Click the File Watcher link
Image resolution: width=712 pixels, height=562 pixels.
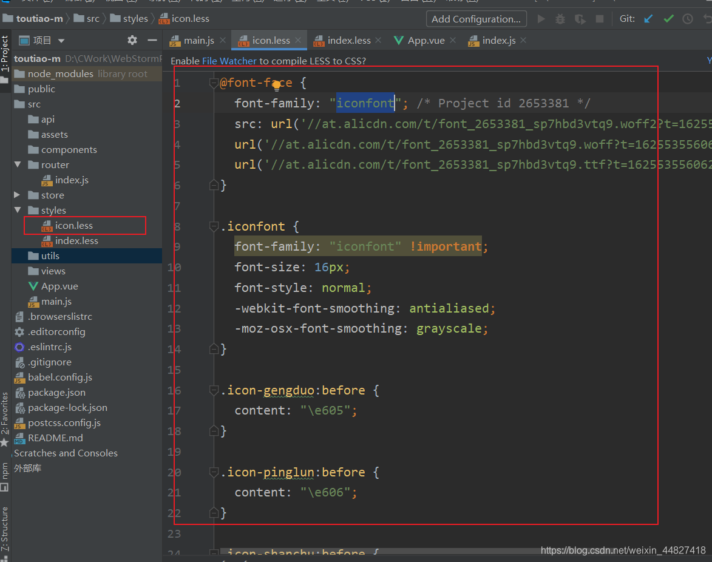click(x=229, y=61)
